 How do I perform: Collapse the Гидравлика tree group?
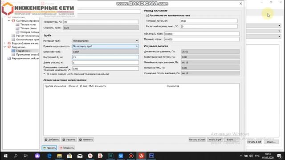(5, 47)
